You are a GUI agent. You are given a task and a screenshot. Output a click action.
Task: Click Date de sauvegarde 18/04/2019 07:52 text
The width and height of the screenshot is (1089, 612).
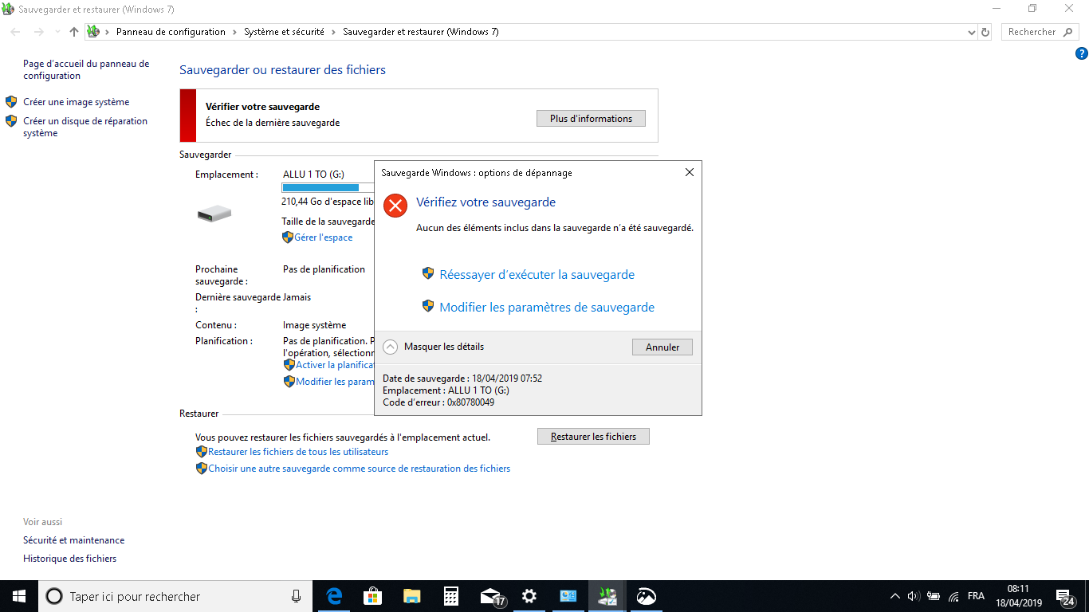(x=462, y=379)
